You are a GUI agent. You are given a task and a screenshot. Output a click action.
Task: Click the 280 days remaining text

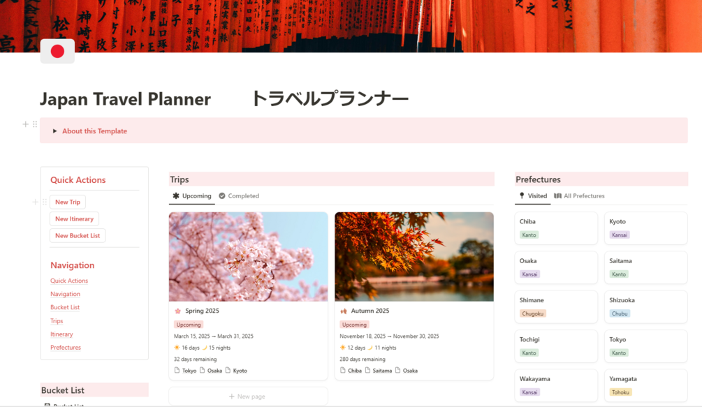(x=363, y=359)
